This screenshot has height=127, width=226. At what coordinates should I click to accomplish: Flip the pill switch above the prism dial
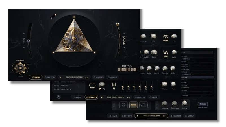(x=53, y=16)
